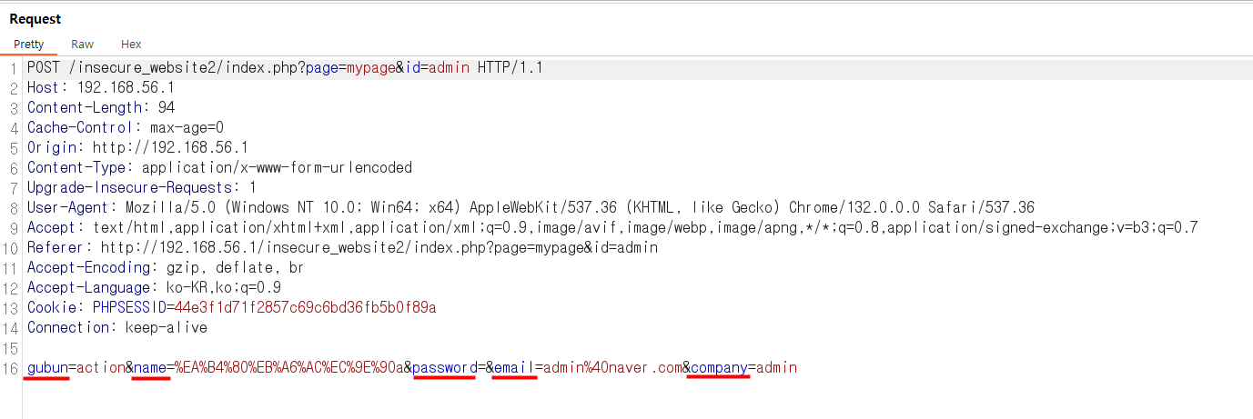1253x419 pixels.
Task: Click the Accept-Language header line
Action: [x=154, y=288]
